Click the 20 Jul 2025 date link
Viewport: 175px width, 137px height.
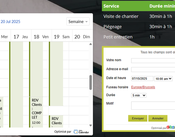(10, 21)
